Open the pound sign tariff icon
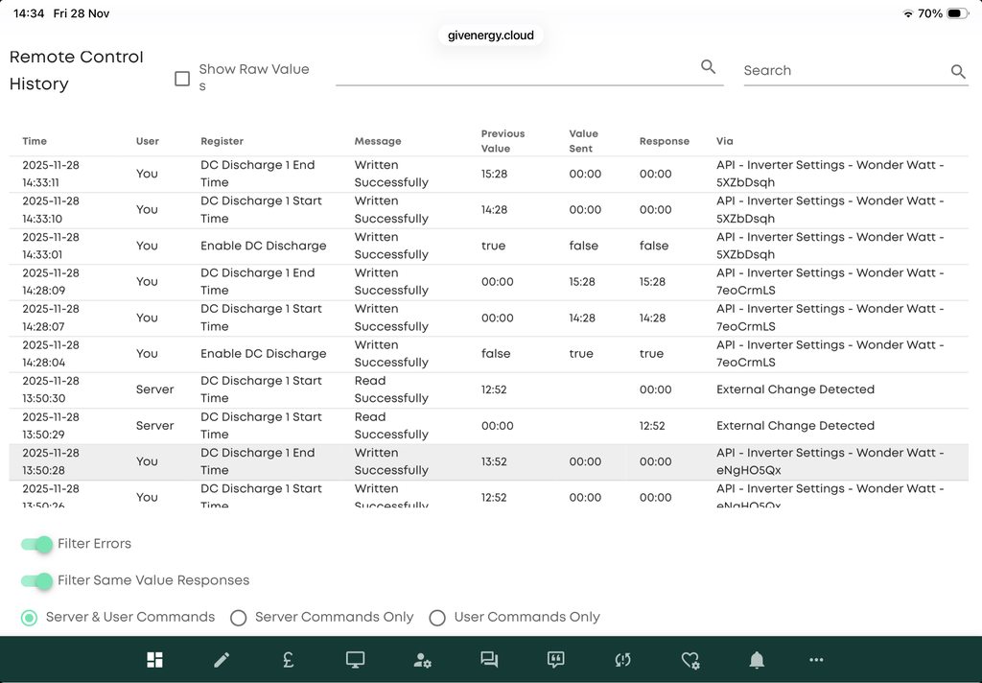This screenshot has height=683, width=982. [x=288, y=660]
